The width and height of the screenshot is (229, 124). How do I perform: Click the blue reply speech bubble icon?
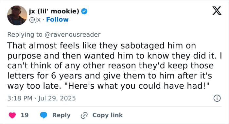tap(44, 115)
